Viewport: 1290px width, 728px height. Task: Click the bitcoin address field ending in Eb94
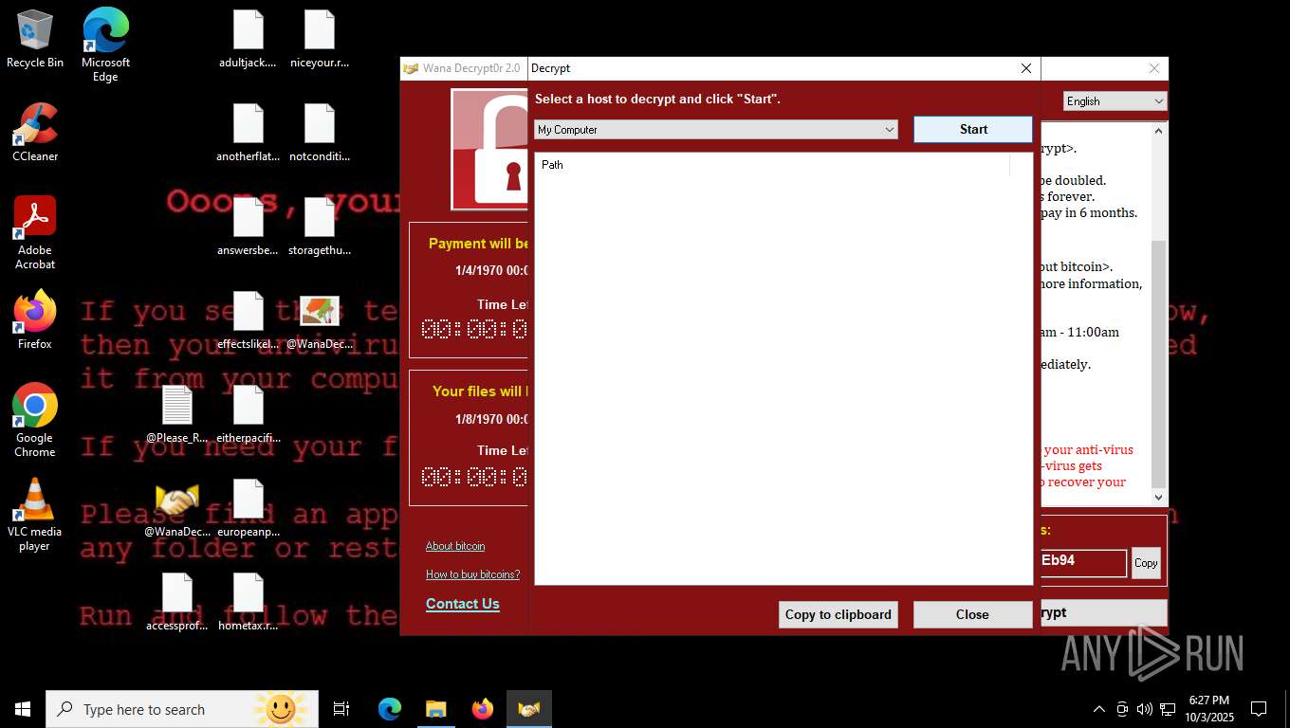click(1083, 562)
